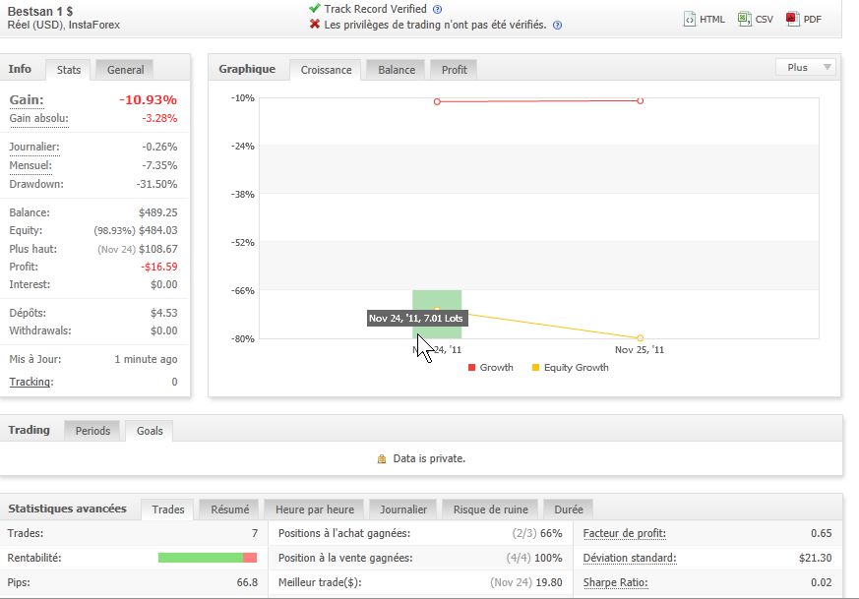This screenshot has height=599, width=859.
Task: Open the Heure par heure tab
Action: pyautogui.click(x=315, y=509)
